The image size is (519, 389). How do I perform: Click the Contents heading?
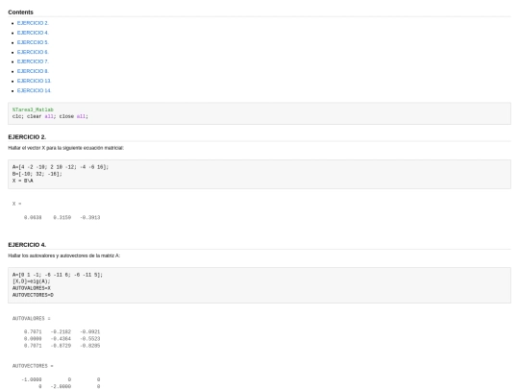[x=20, y=12]
